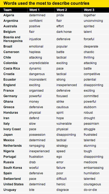Viewport: 109px width, 194px height.
Task: Click Germany's word 'committed'
Action: tap(91, 96)
